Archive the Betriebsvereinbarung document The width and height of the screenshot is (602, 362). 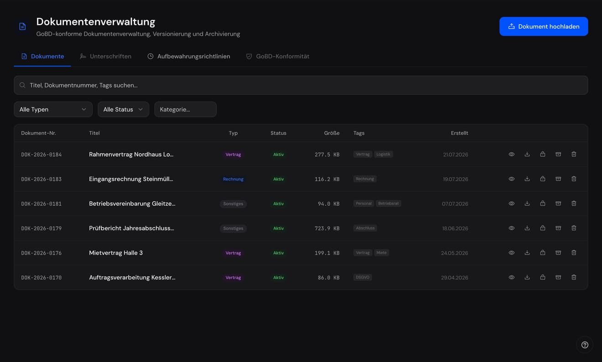pos(558,204)
